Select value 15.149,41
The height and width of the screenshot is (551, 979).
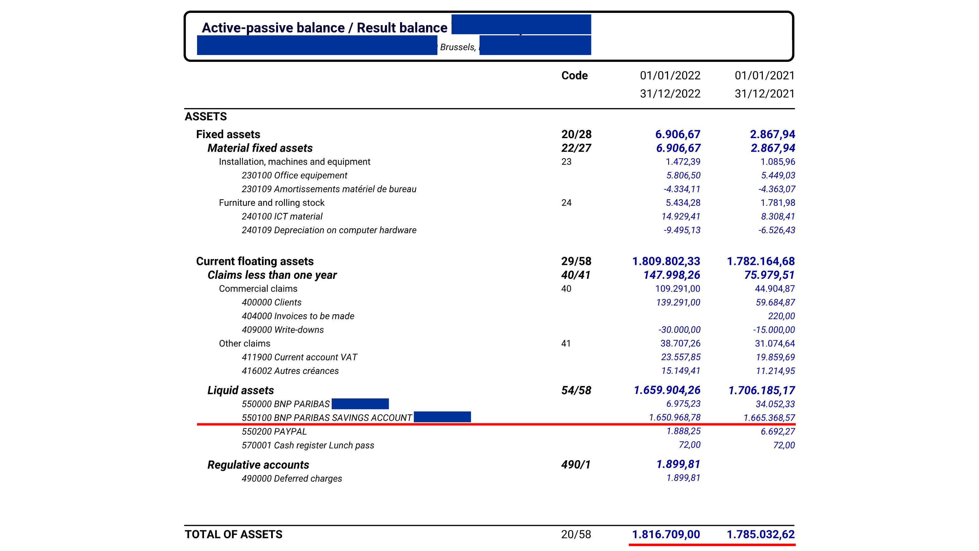click(681, 371)
